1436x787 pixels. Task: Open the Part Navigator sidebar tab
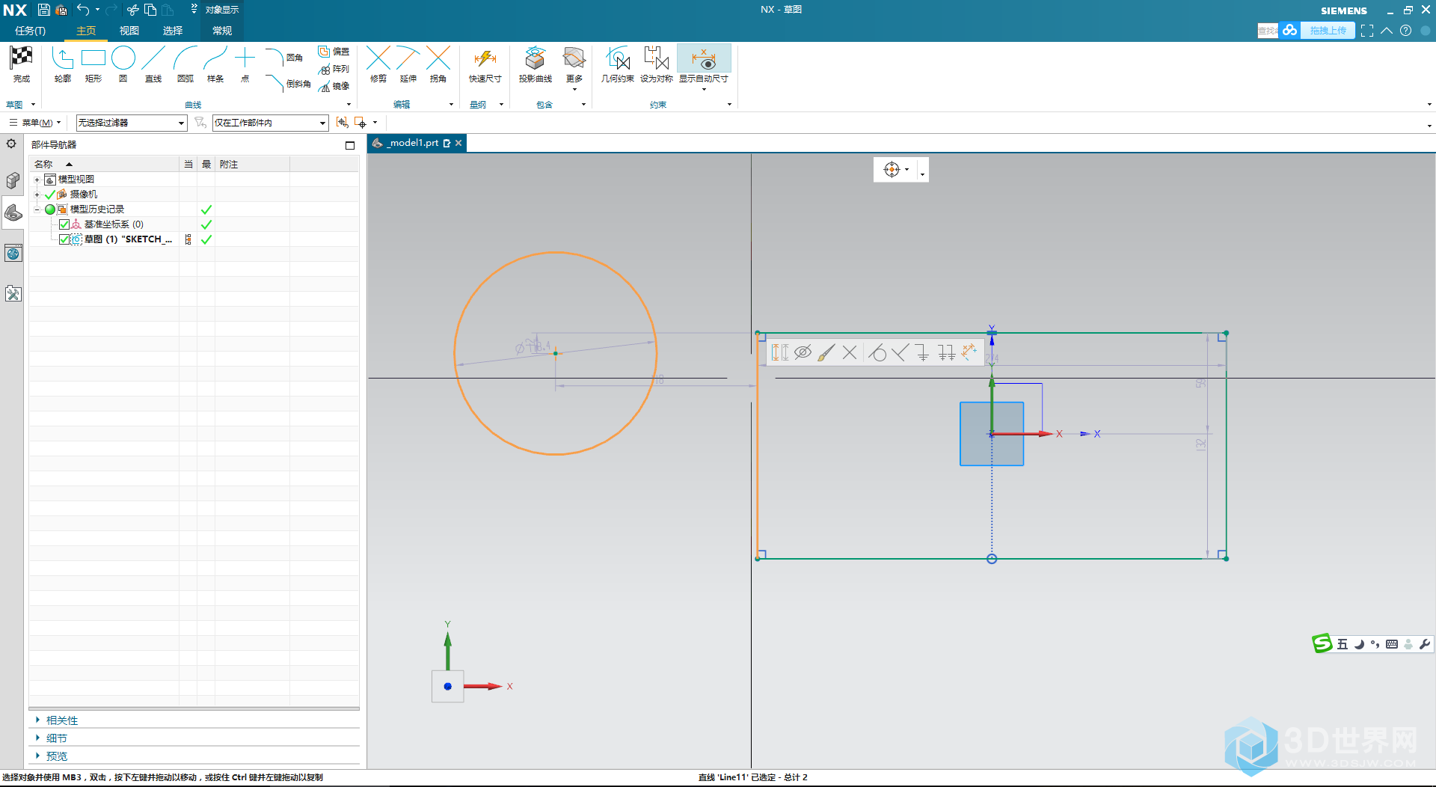tap(13, 213)
